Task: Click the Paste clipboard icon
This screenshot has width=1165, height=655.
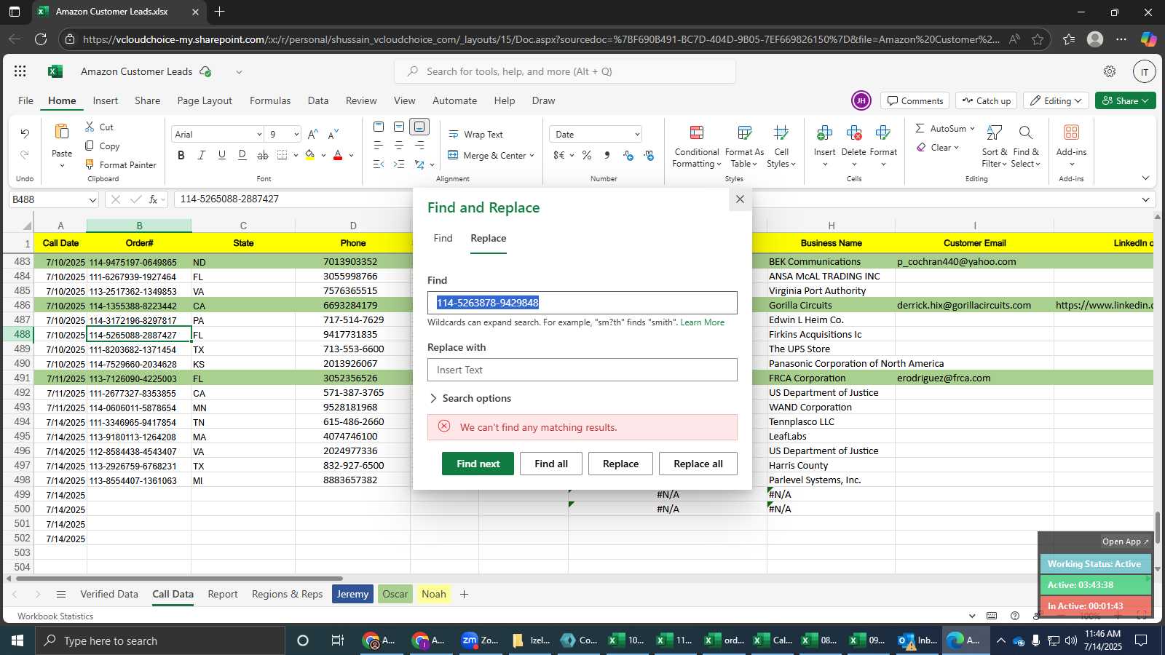Action: pos(62,132)
